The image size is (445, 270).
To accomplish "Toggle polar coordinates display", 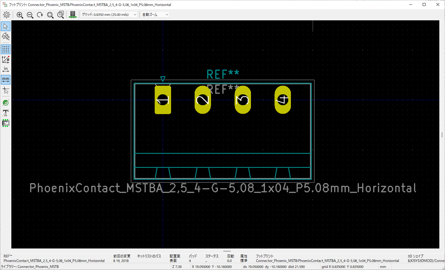I will (6, 59).
